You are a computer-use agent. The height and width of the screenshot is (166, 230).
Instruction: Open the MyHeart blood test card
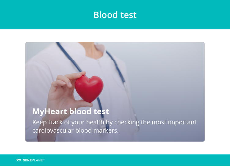(115, 92)
